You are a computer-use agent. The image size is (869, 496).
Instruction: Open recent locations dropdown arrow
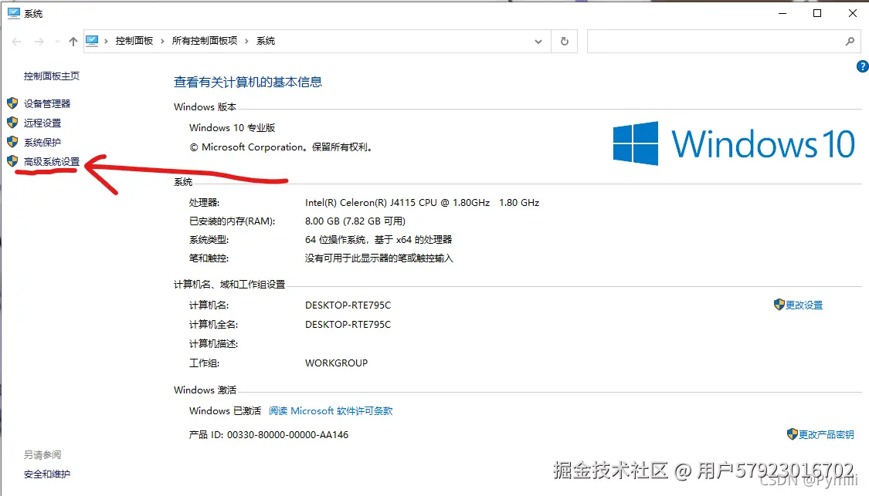click(x=57, y=41)
